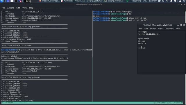Open Mousepad File menu
The height and width of the screenshot is (105, 186).
click(x=141, y=29)
